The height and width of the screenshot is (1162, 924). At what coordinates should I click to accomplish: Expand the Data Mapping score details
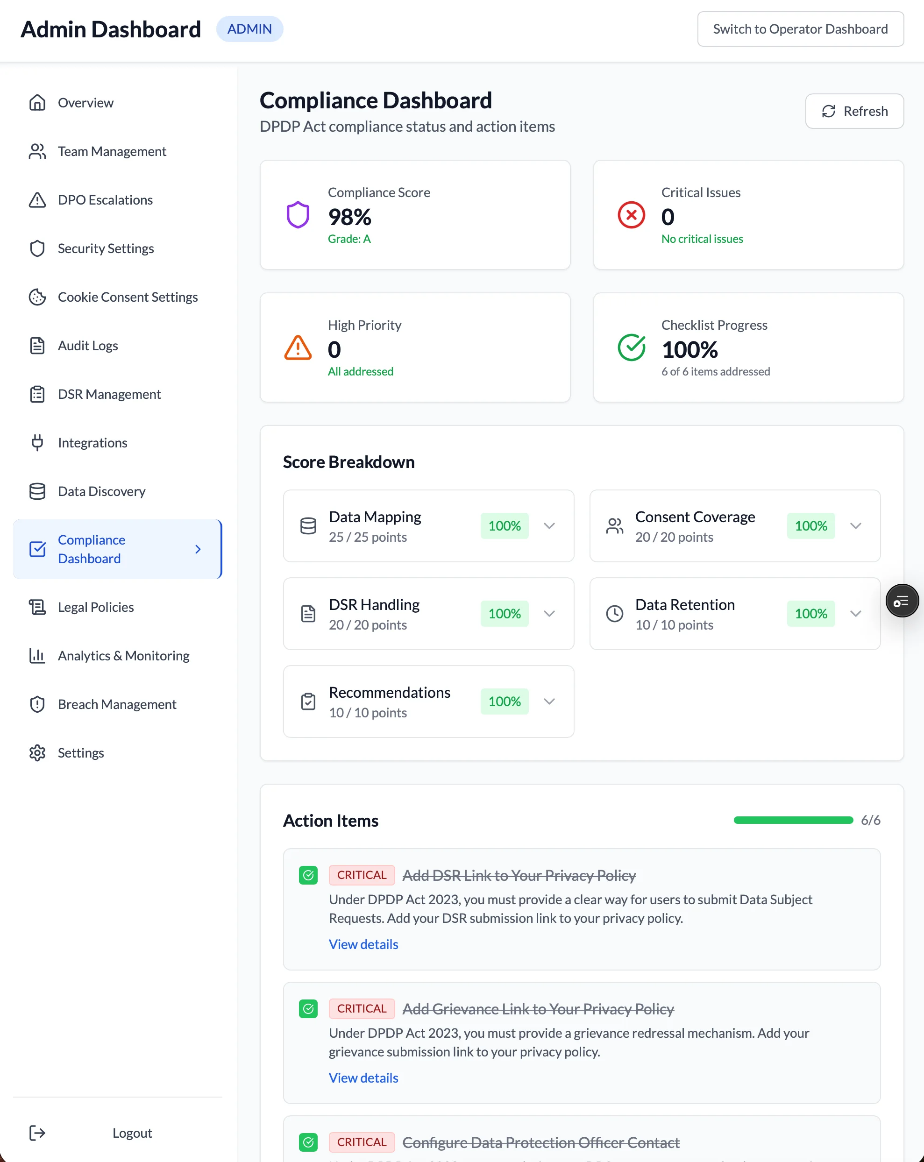(x=549, y=526)
